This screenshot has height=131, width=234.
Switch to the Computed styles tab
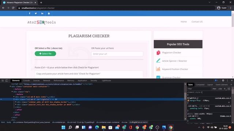point(200,84)
